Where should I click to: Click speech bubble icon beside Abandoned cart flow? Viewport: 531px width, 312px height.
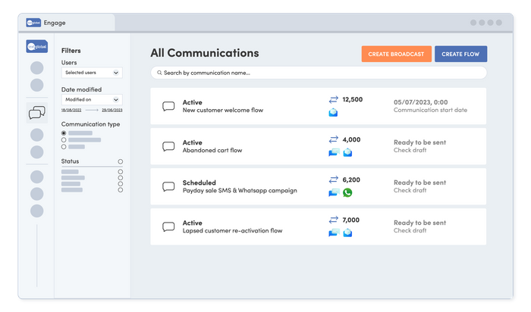[x=168, y=147]
